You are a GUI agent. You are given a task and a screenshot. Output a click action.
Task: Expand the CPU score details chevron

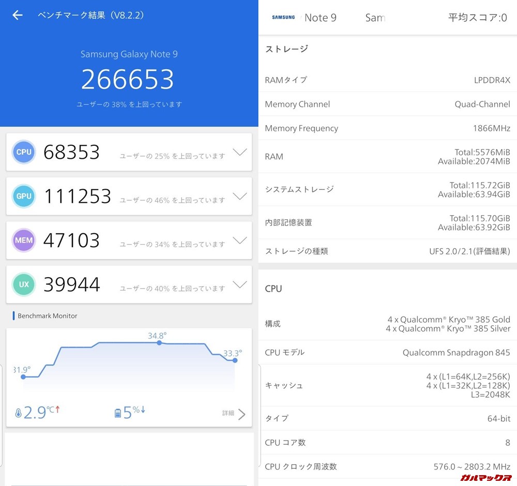tap(240, 152)
